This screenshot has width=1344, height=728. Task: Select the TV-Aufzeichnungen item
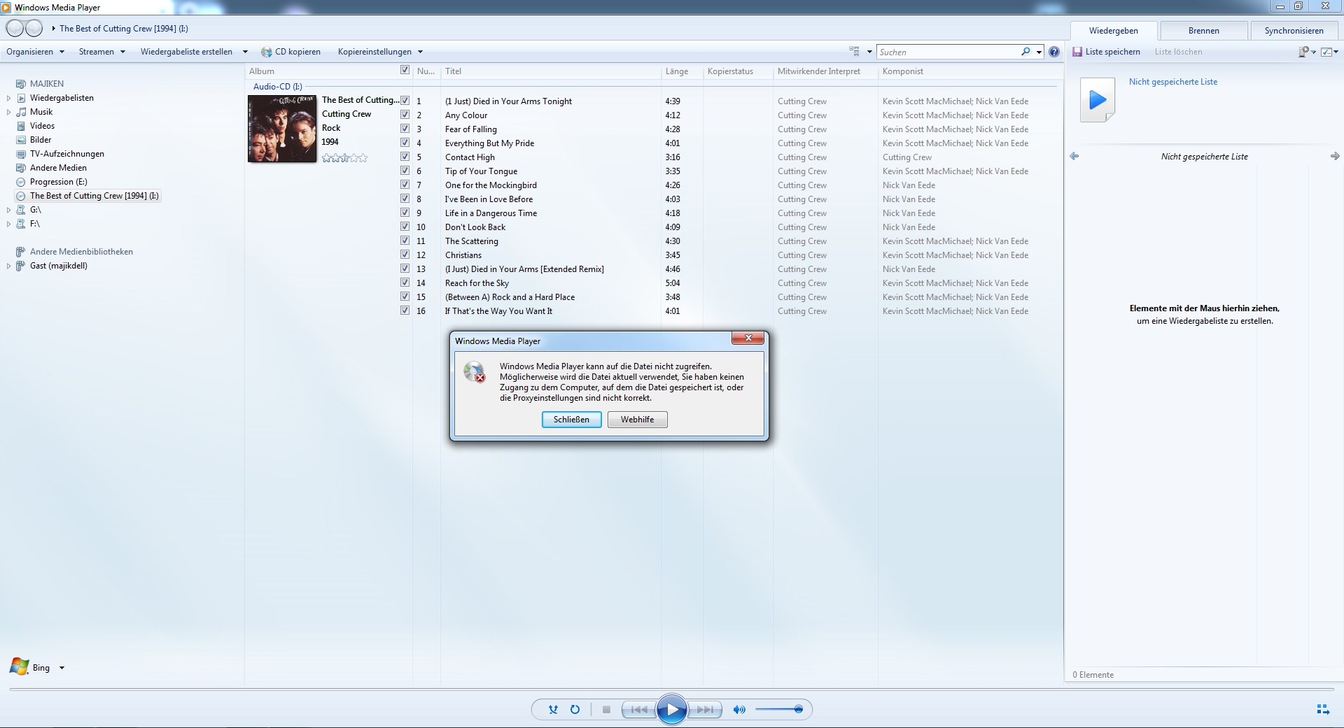[x=66, y=154]
